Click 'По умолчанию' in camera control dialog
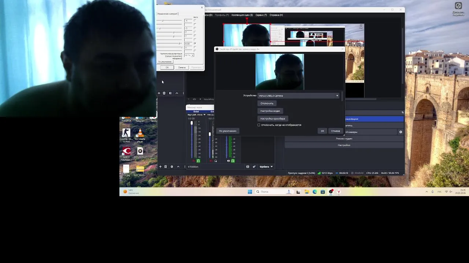Screen dimensions: 469x263 (165, 61)
